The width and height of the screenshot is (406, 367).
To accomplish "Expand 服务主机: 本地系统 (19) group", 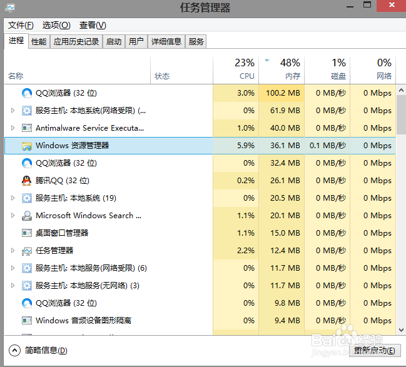I will [x=13, y=198].
